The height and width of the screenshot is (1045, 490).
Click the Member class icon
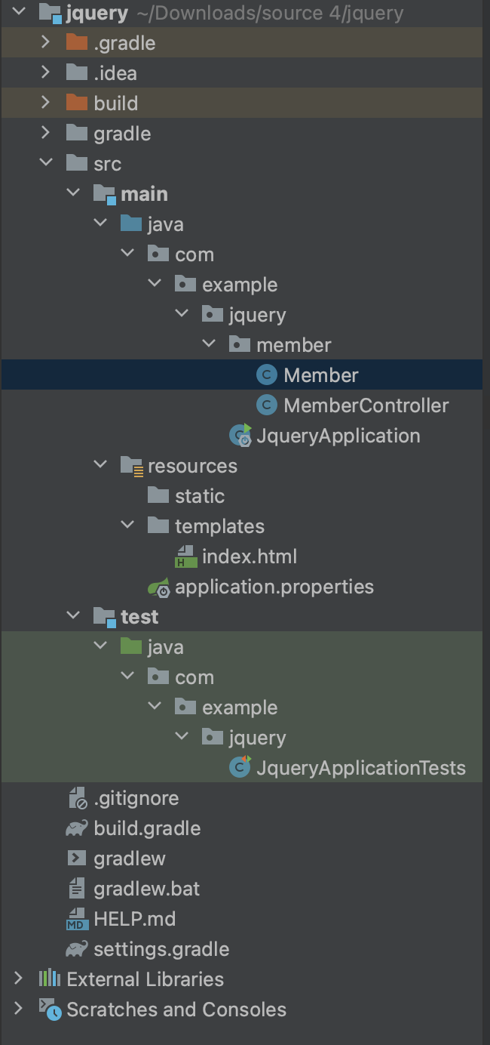click(266, 375)
